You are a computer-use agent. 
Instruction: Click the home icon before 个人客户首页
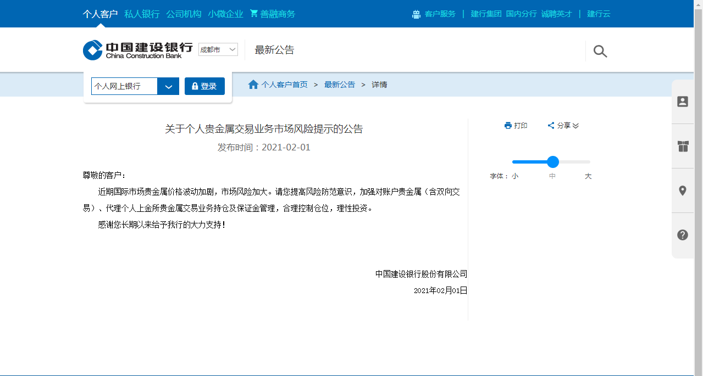253,84
